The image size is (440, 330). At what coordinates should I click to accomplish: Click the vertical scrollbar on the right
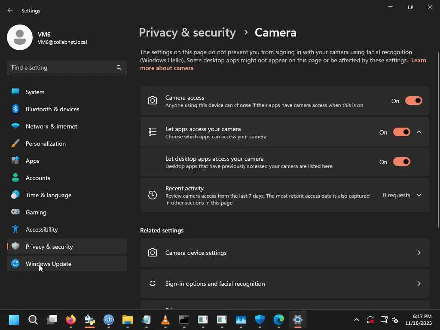point(438,137)
